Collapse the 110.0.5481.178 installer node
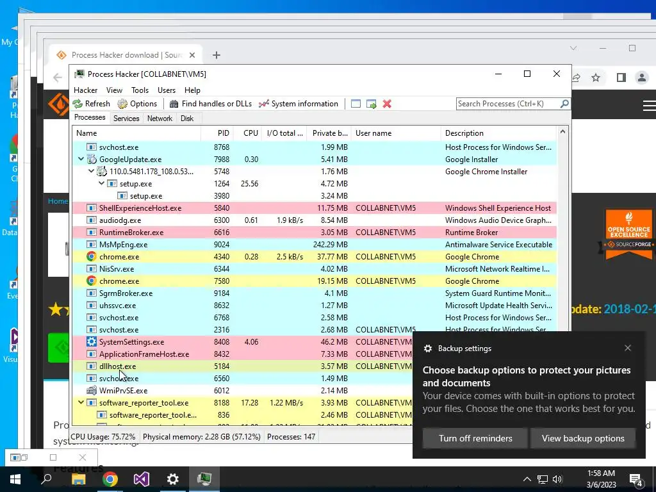The width and height of the screenshot is (656, 492). click(91, 171)
